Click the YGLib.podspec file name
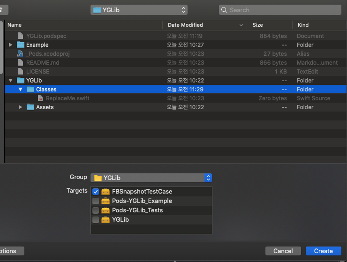347x262 pixels. click(x=46, y=36)
